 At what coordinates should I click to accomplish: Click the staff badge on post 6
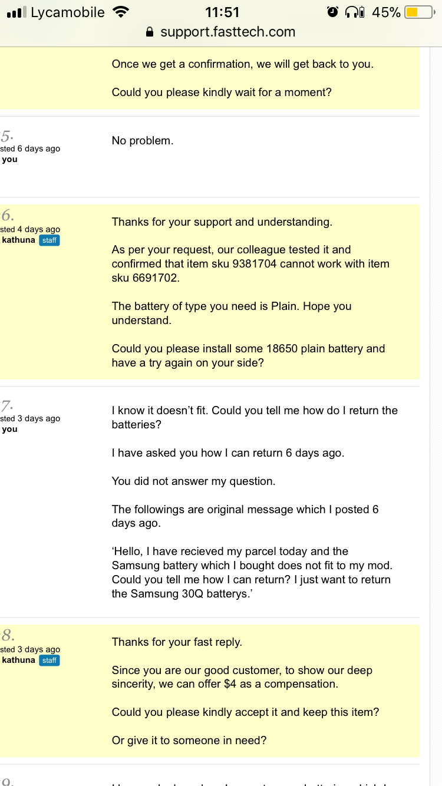pyautogui.click(x=50, y=240)
